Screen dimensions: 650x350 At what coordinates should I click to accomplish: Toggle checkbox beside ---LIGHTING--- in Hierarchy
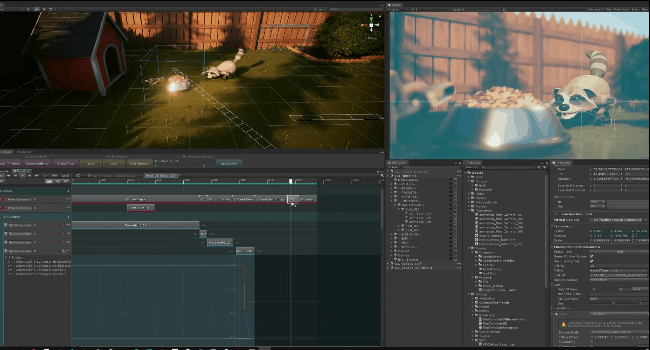coord(456,234)
